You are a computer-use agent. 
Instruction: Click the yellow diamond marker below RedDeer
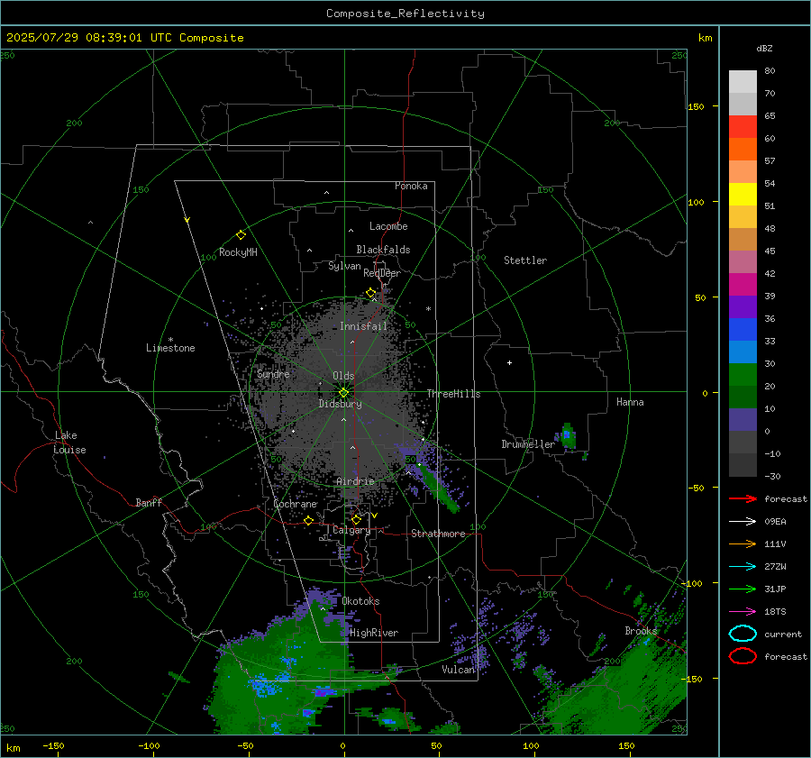click(371, 293)
